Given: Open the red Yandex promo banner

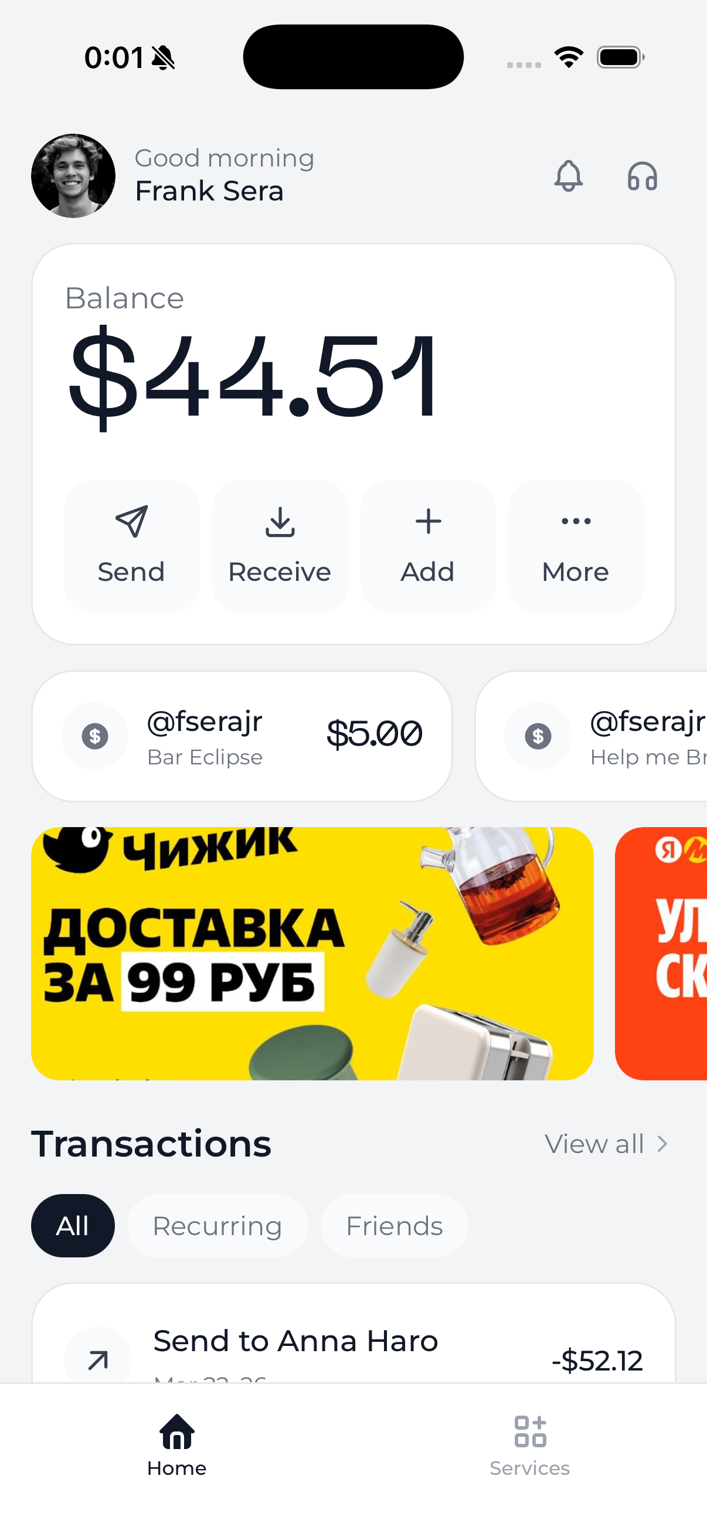Looking at the screenshot, I should [661, 953].
